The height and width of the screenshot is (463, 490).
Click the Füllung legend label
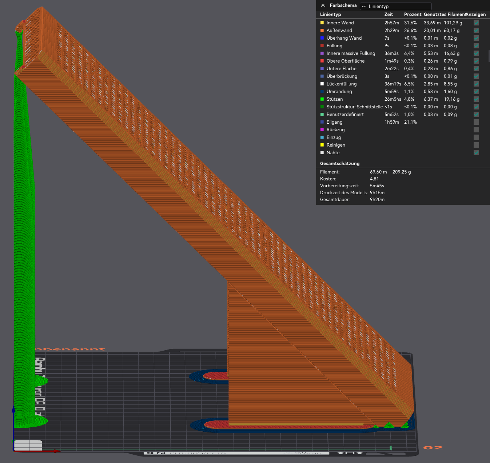pos(334,46)
